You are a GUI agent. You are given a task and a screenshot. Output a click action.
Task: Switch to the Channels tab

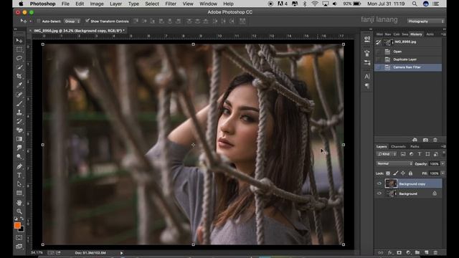398,146
